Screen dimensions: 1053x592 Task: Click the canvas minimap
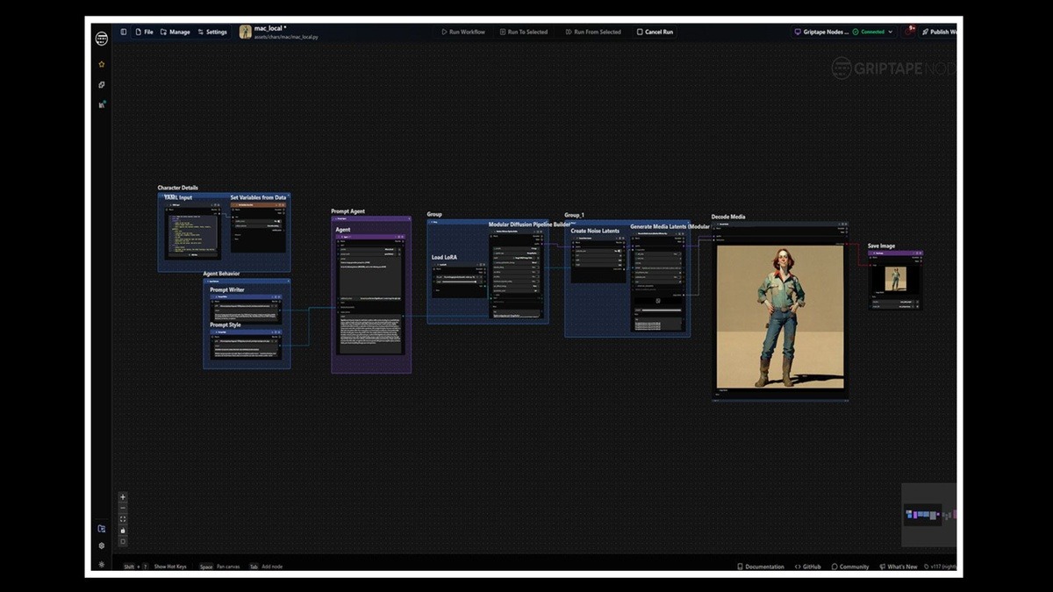(x=929, y=515)
